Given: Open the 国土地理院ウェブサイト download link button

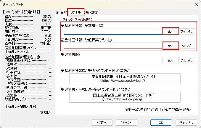Looking at the screenshot, I should [x=124, y=79].
